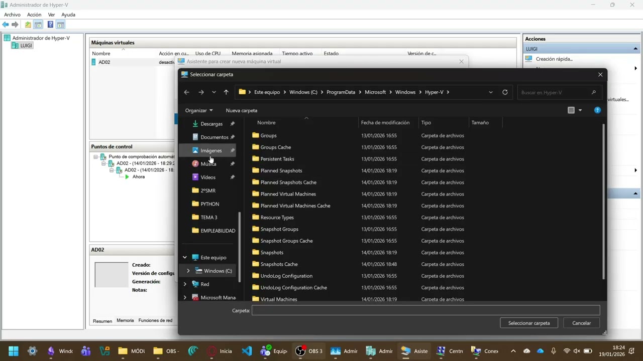Viewport: 643px width, 361px height.
Task: Open Archivo menu in Hyper-V Manager
Action: click(x=12, y=15)
